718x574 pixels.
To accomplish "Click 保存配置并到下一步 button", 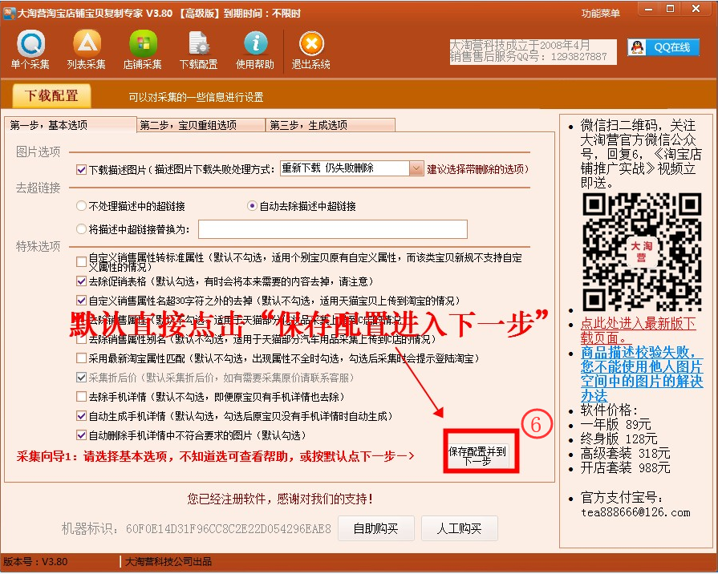I will [477, 456].
